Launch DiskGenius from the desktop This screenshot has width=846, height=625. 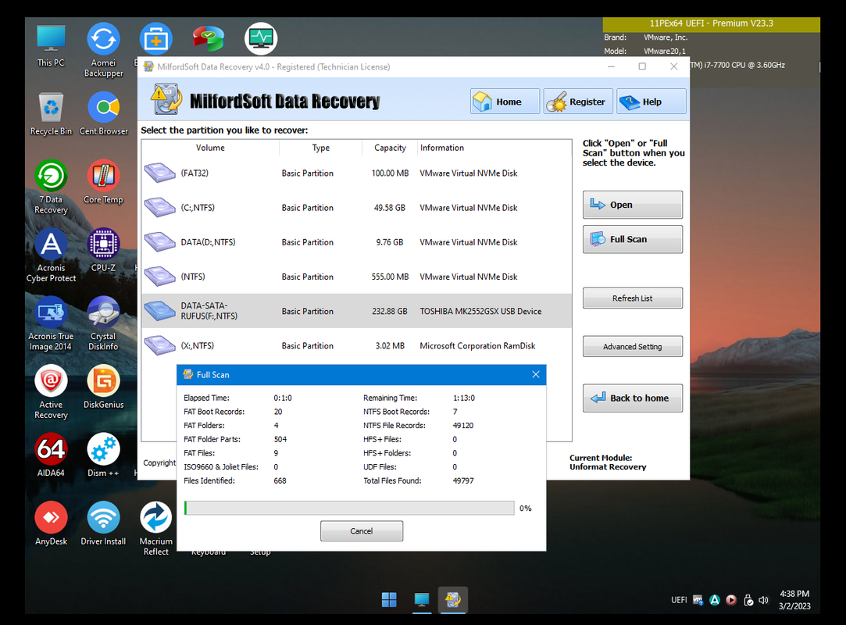tap(104, 387)
